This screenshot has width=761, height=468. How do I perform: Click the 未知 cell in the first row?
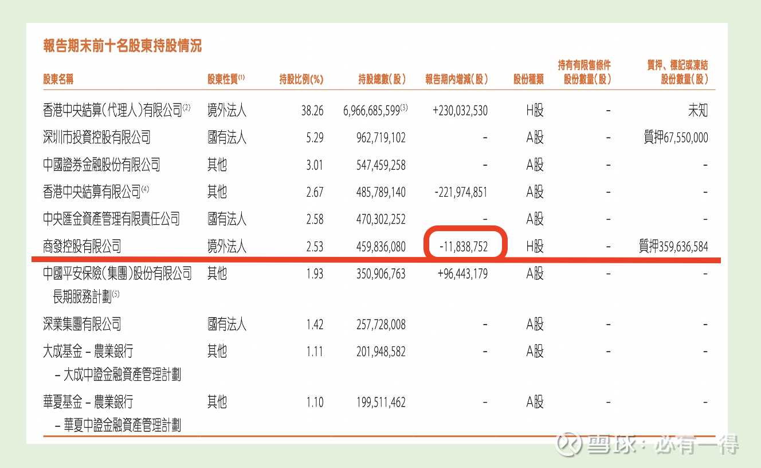[x=698, y=110]
